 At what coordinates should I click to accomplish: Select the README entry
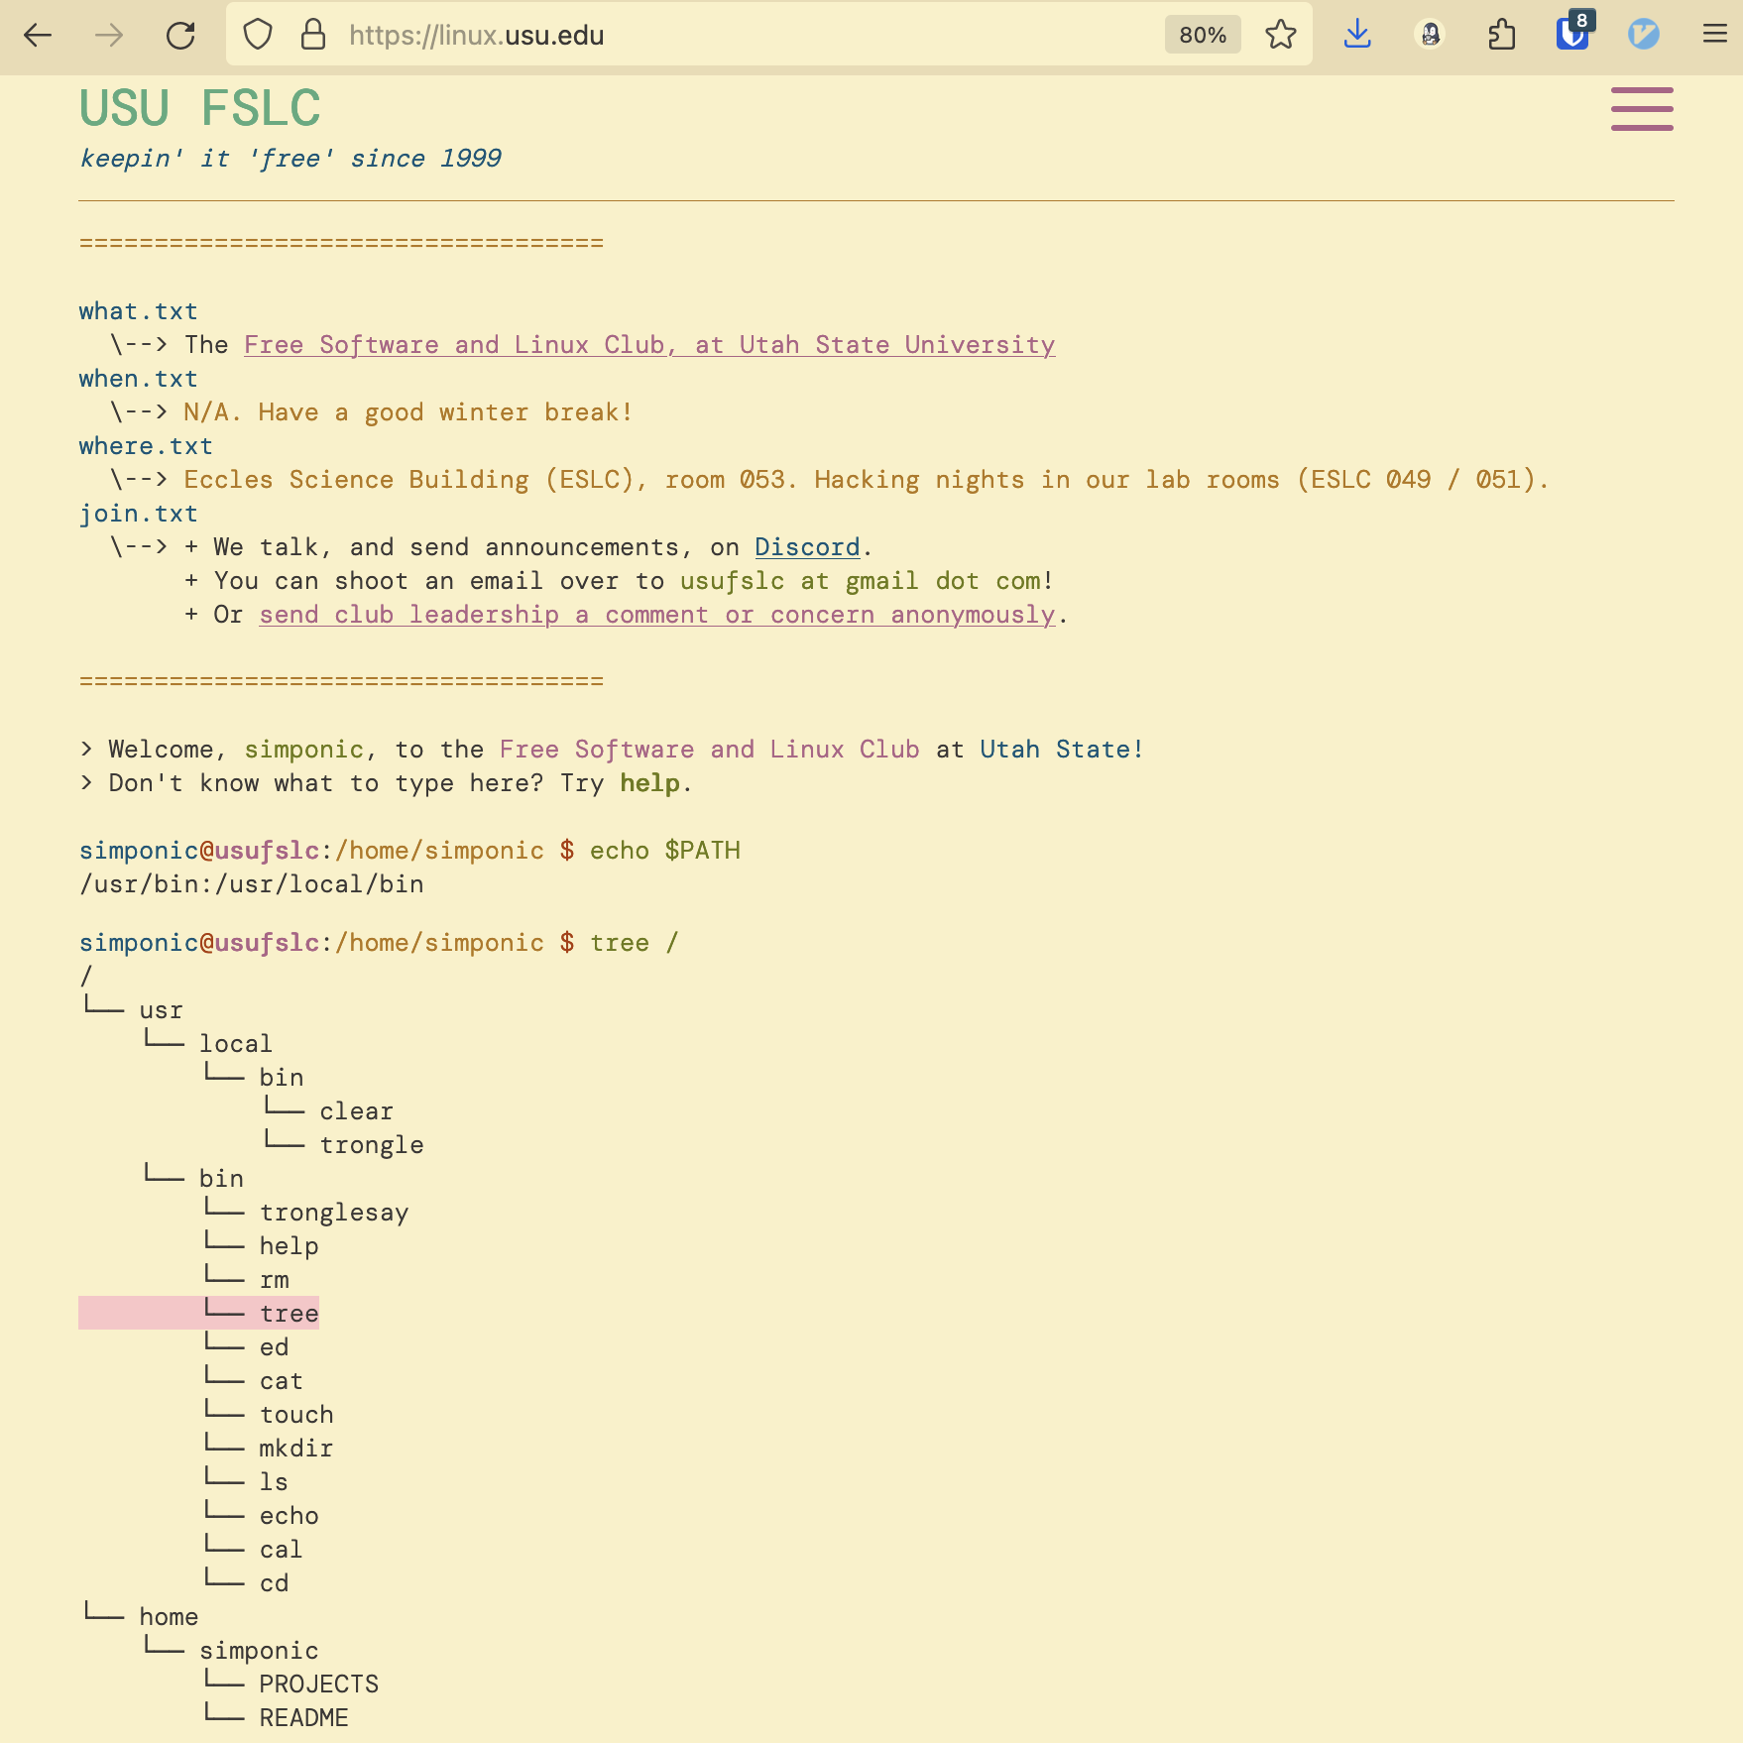click(x=304, y=1718)
